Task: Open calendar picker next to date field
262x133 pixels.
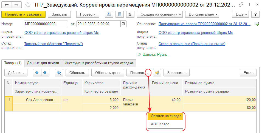Action: (x=123, y=24)
